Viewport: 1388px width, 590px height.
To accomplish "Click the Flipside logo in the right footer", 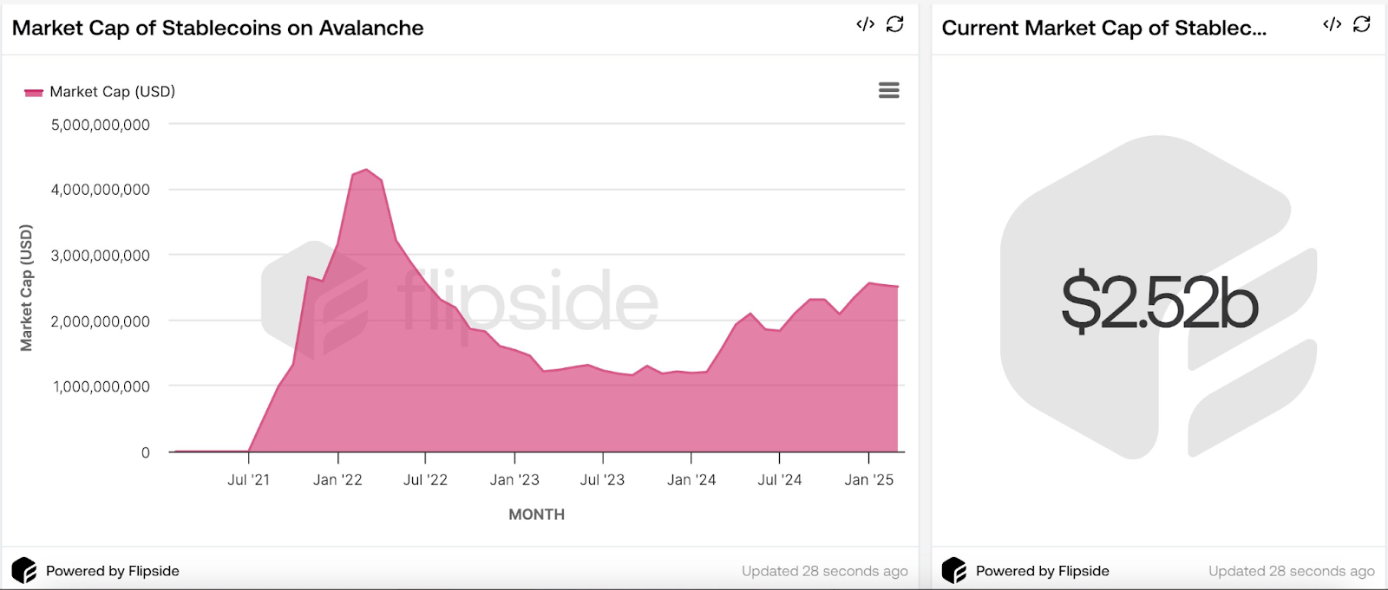I will 954,570.
